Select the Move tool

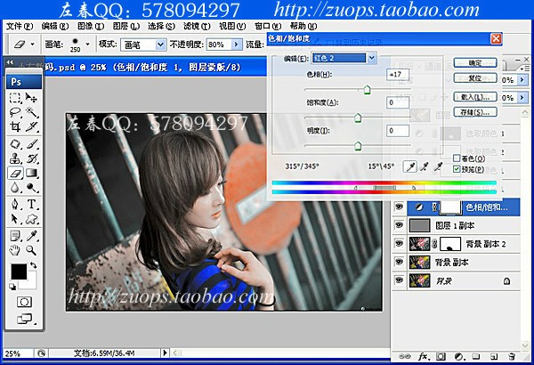[32, 98]
